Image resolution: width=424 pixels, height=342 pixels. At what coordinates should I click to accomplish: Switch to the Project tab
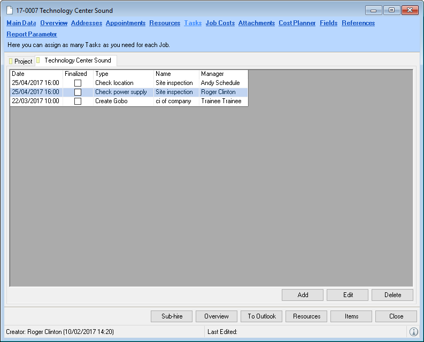21,61
